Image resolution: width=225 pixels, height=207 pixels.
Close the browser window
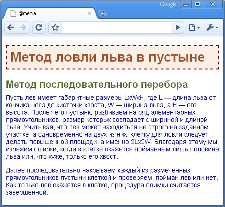[x=213, y=5]
